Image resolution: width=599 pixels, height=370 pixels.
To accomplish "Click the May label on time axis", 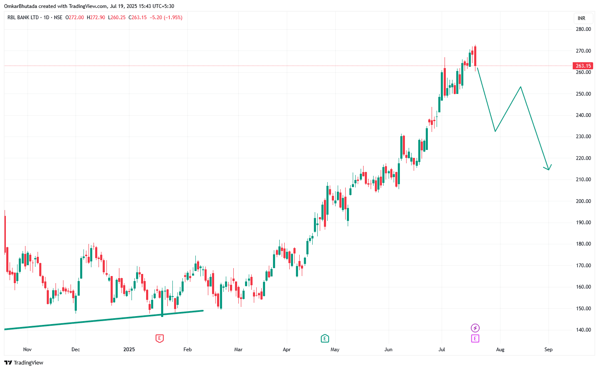I will [x=335, y=350].
